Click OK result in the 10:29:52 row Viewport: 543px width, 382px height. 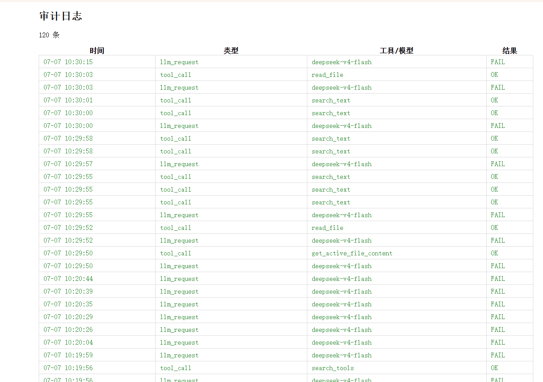point(495,228)
